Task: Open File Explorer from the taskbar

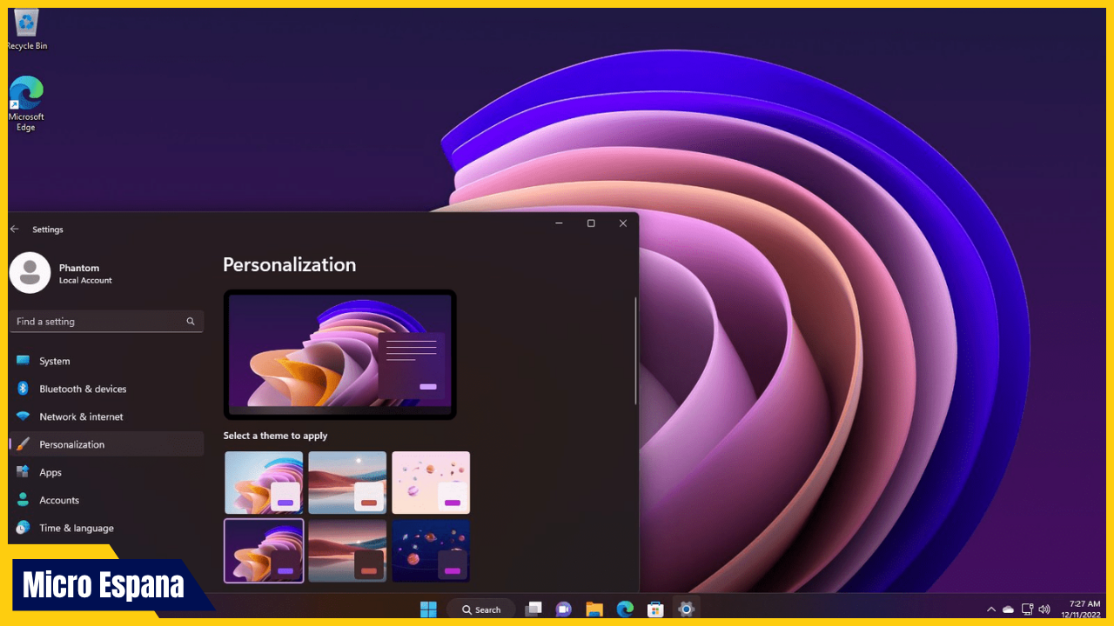Action: pos(594,609)
